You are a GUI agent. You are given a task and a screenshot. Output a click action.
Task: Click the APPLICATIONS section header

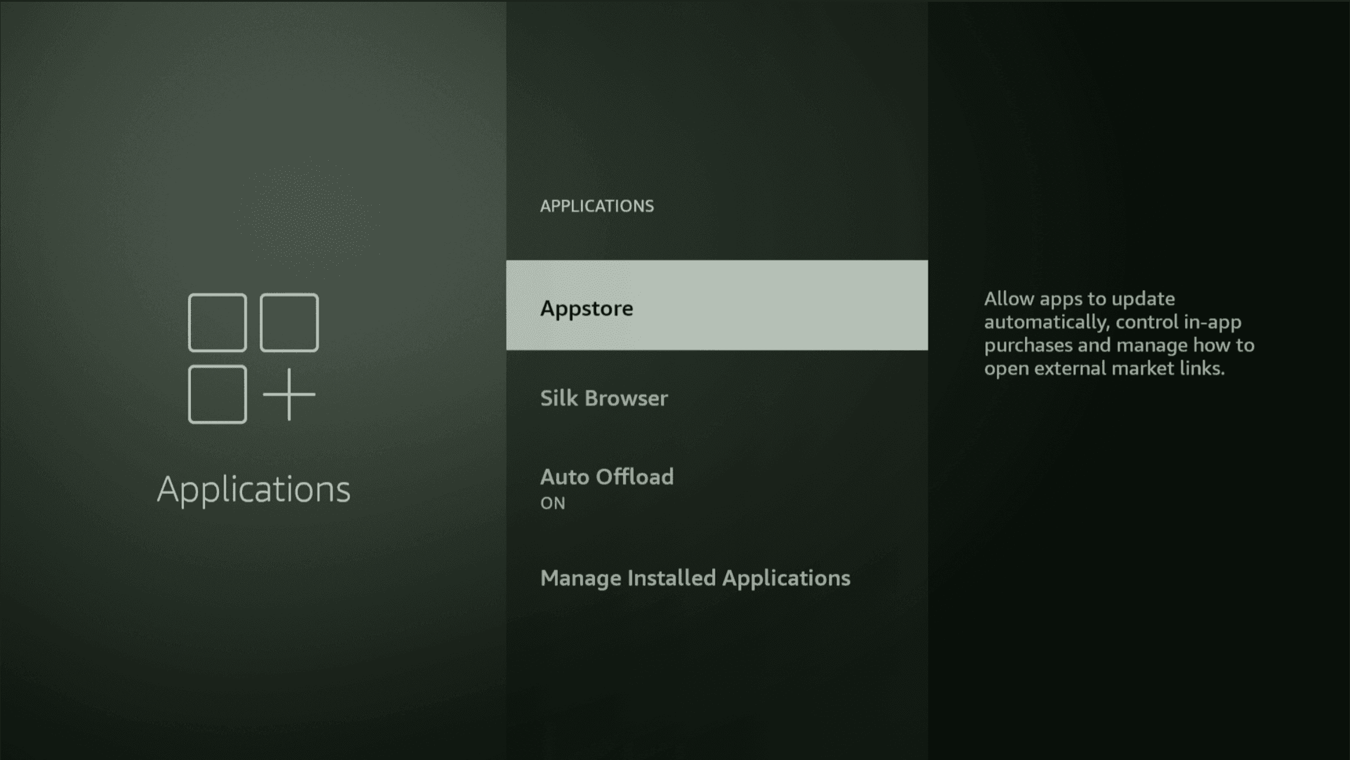tap(597, 206)
